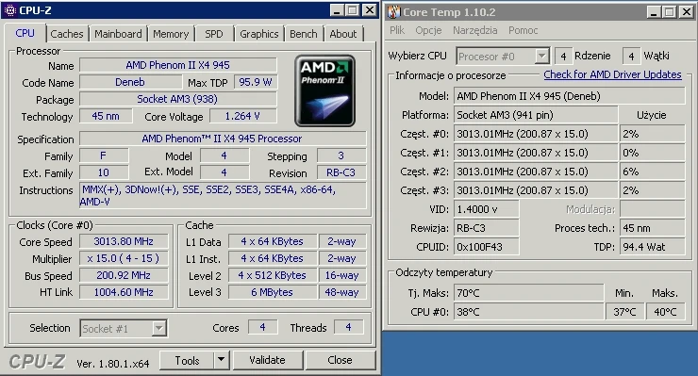Click the Max TDP value '95.9 W'
The height and width of the screenshot is (376, 698).
256,82
